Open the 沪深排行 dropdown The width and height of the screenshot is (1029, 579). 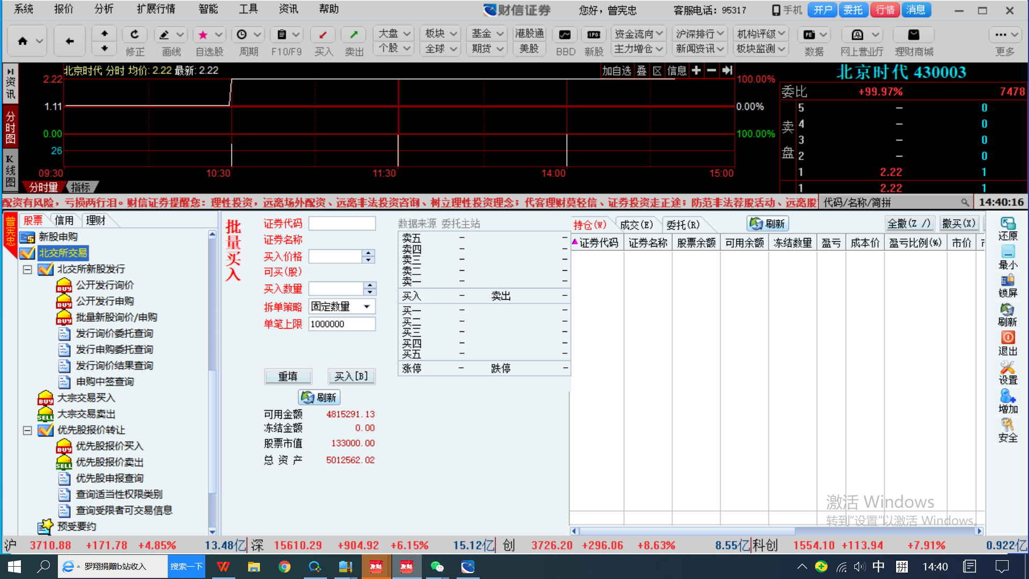(700, 34)
